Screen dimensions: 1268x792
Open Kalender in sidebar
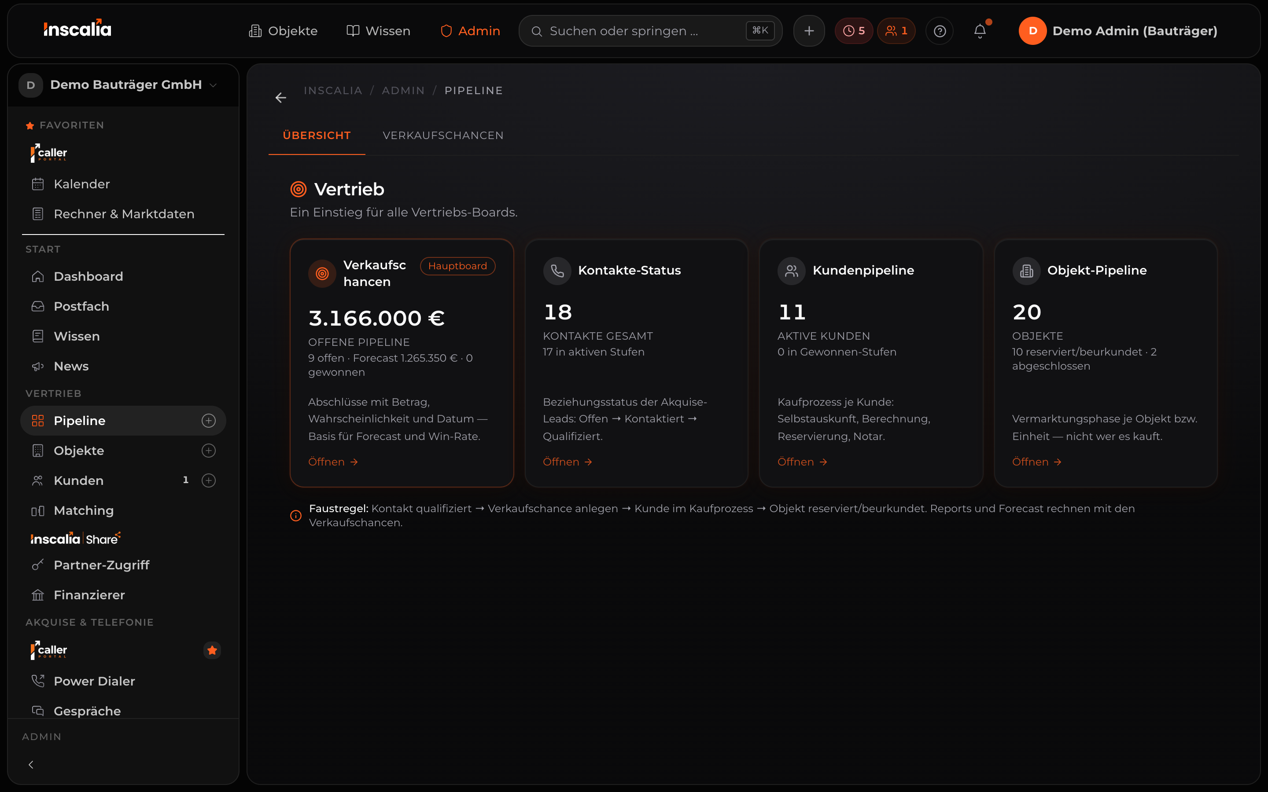(x=123, y=184)
